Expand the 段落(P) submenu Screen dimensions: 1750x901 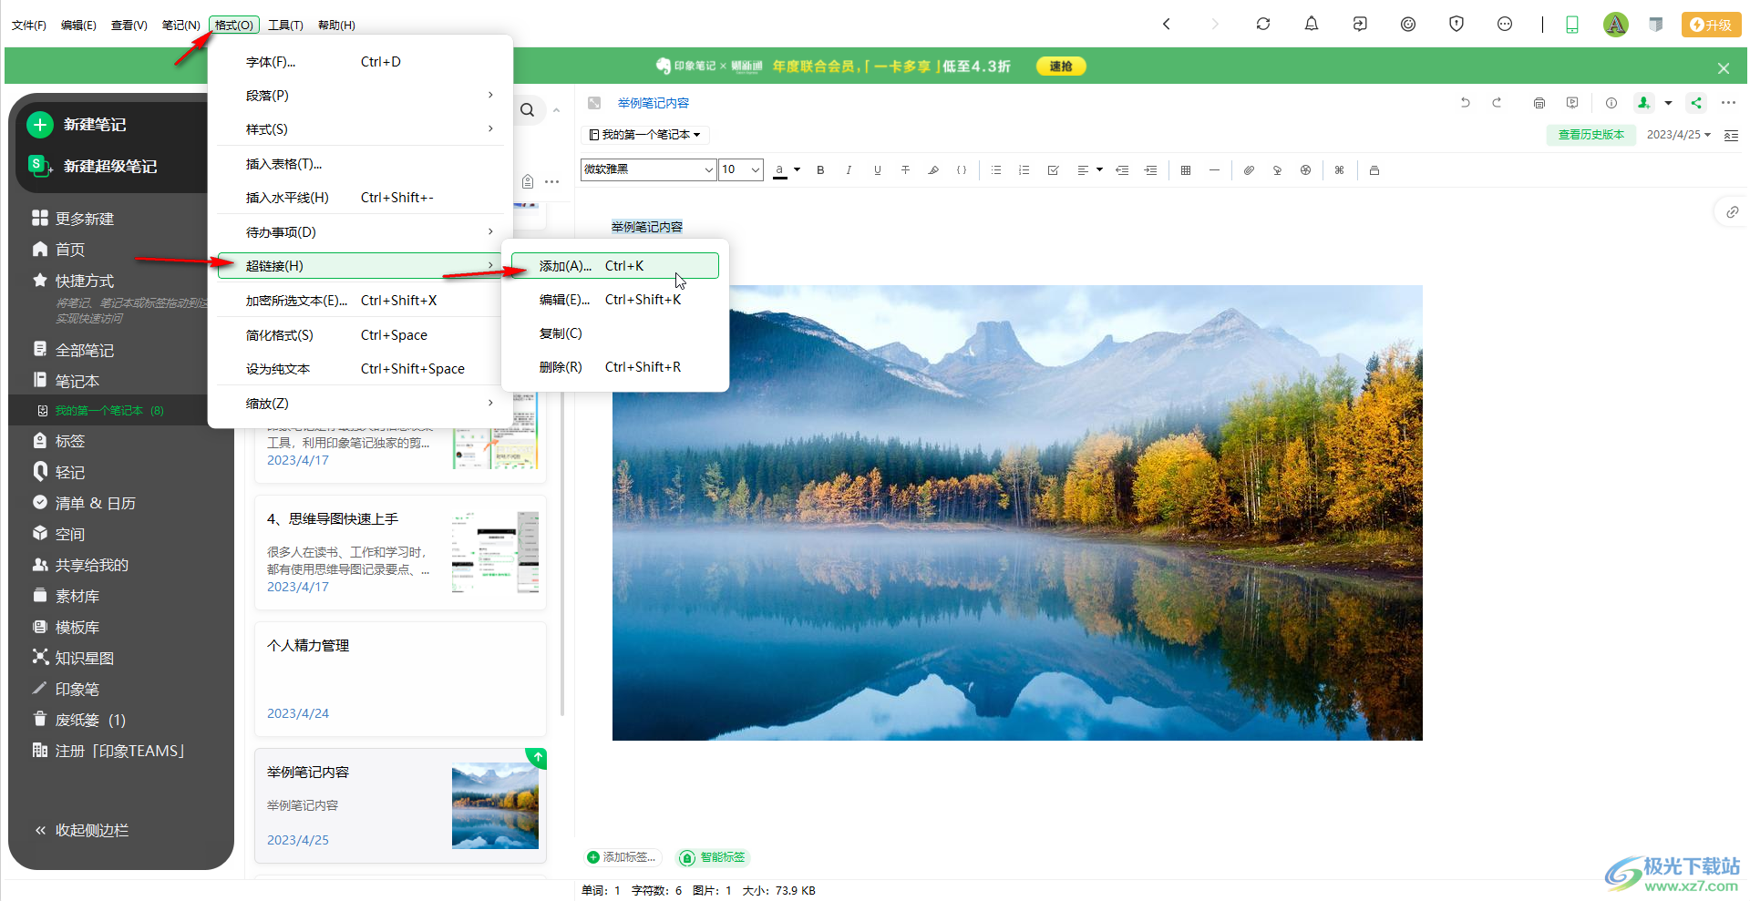tap(361, 96)
